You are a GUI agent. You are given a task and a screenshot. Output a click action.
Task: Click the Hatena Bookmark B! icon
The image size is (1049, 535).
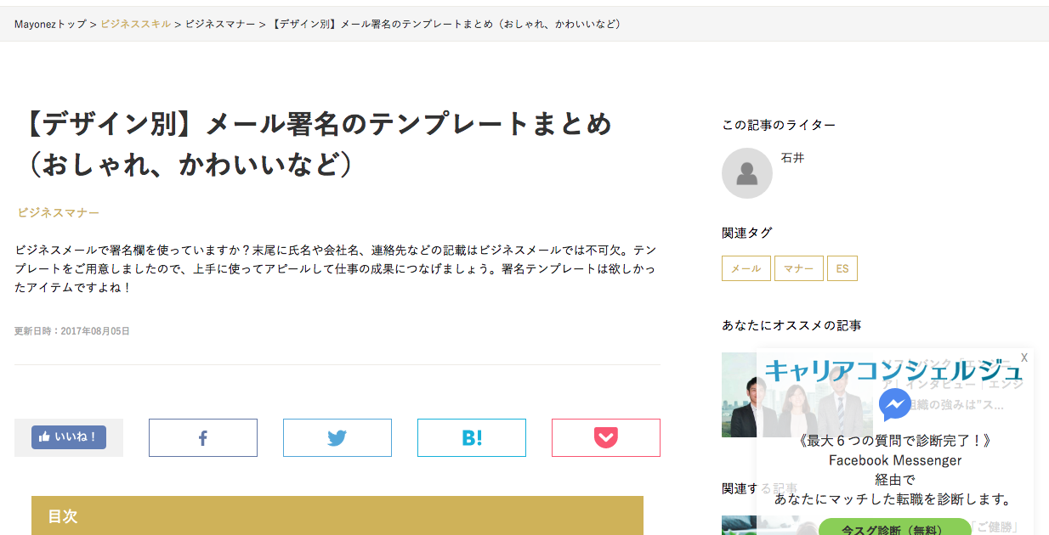coord(472,438)
